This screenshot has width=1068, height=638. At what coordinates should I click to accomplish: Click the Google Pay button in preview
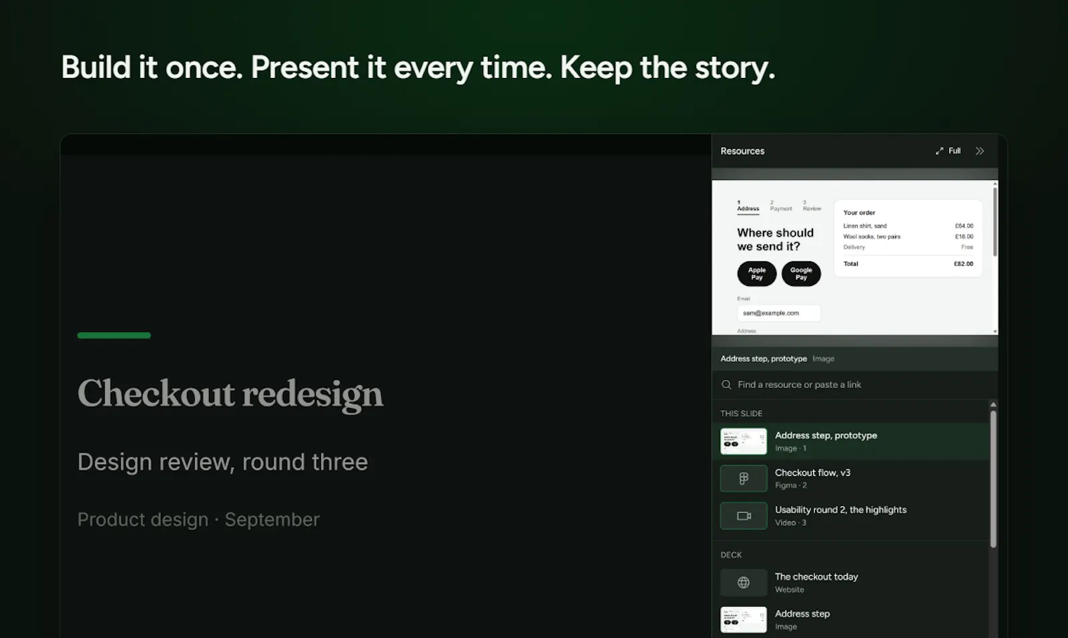[x=801, y=273]
